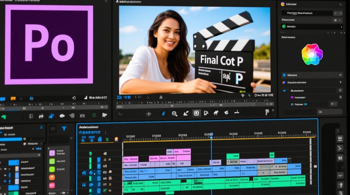
Task: Select the blue pen tool below the preview
Action: coord(164,113)
